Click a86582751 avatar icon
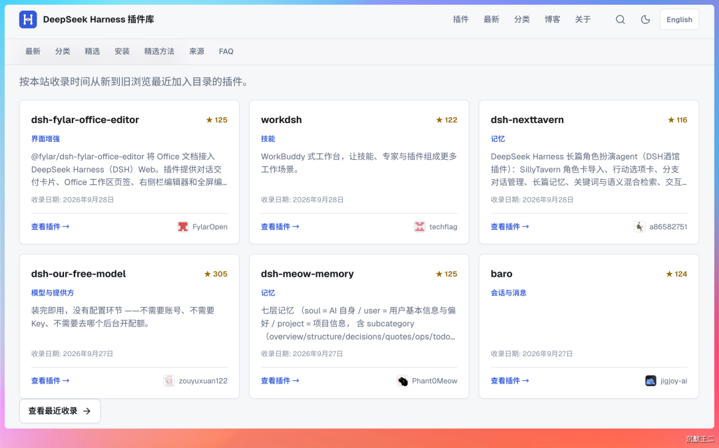This screenshot has height=448, width=719. point(640,226)
